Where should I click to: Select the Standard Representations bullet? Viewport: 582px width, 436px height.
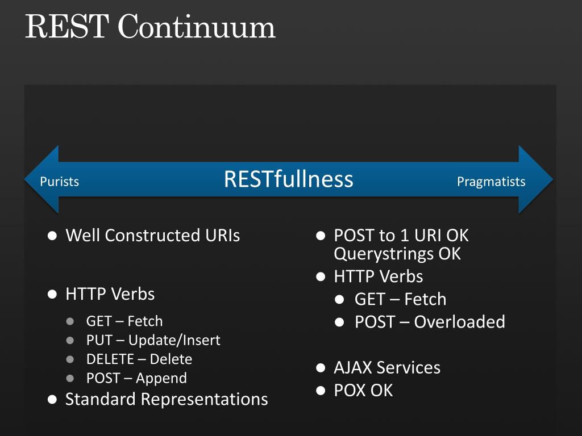click(x=167, y=399)
